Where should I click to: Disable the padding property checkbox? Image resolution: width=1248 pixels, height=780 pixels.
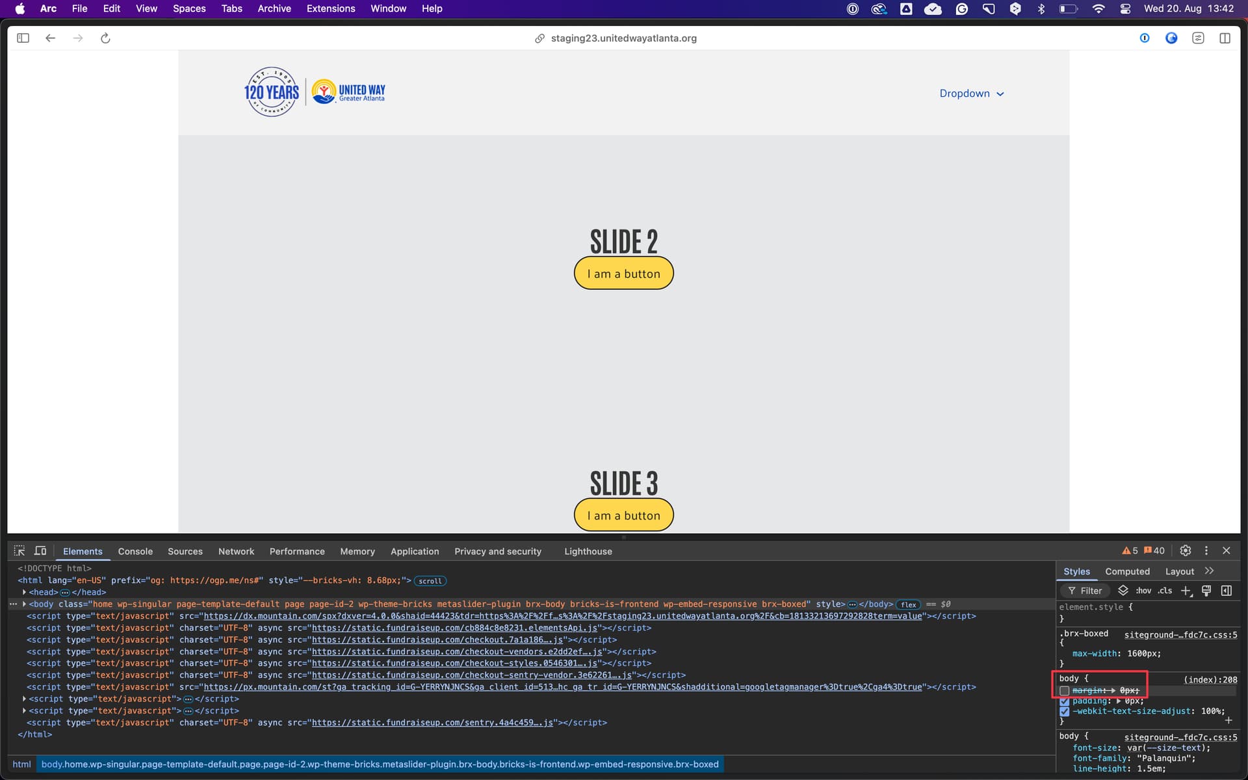1064,701
